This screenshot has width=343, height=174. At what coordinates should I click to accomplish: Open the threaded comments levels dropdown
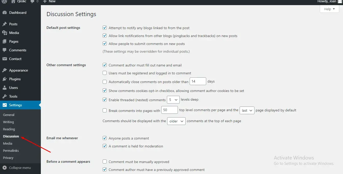pyautogui.click(x=173, y=100)
